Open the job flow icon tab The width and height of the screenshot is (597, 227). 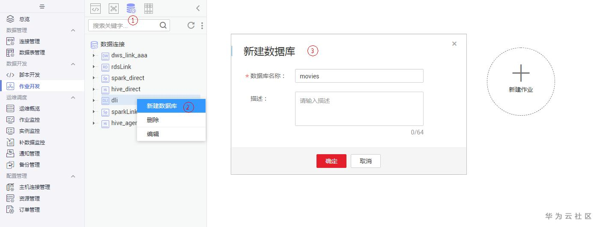coord(113,8)
